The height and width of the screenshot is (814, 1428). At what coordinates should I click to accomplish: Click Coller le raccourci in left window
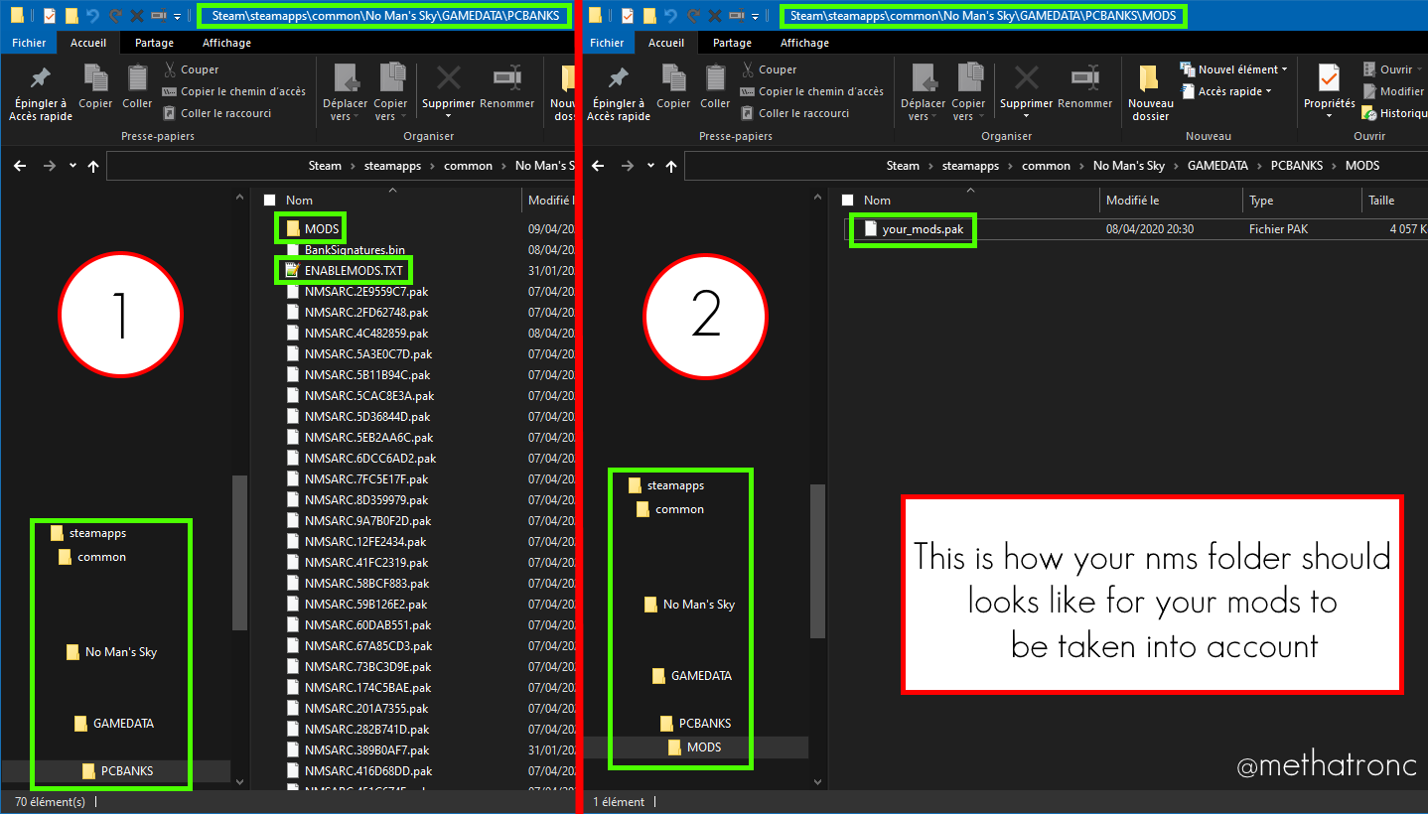(216, 113)
